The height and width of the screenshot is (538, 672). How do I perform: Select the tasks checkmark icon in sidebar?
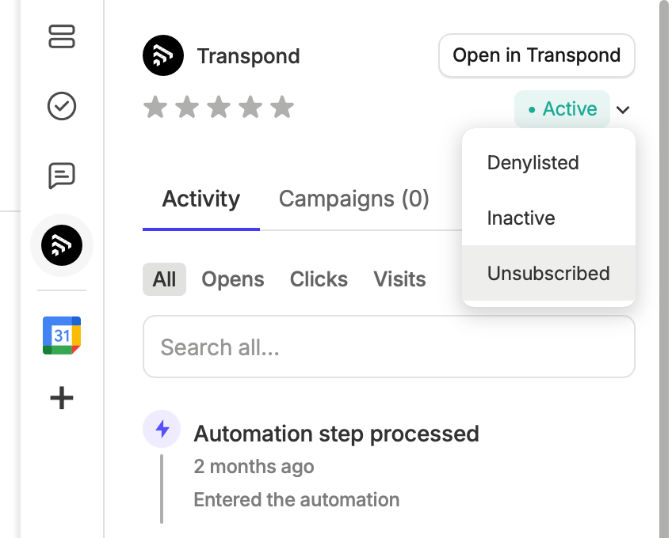[61, 105]
